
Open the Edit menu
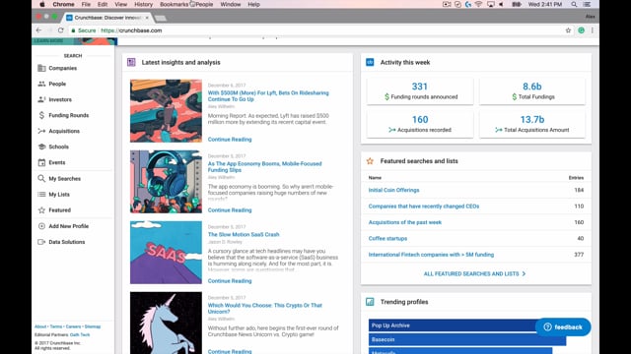pos(103,4)
